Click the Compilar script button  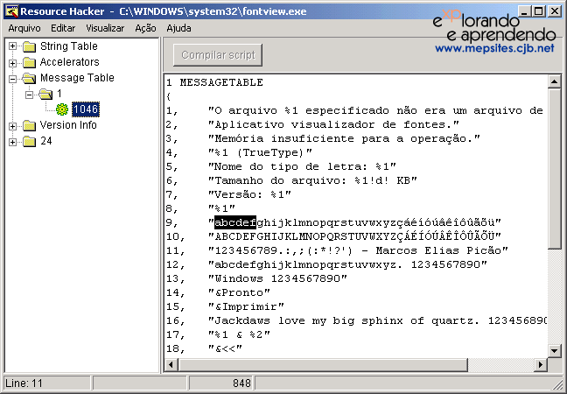click(x=218, y=55)
